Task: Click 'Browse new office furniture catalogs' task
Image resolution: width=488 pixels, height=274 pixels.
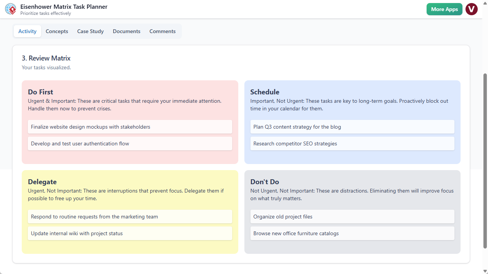Action: [x=352, y=233]
